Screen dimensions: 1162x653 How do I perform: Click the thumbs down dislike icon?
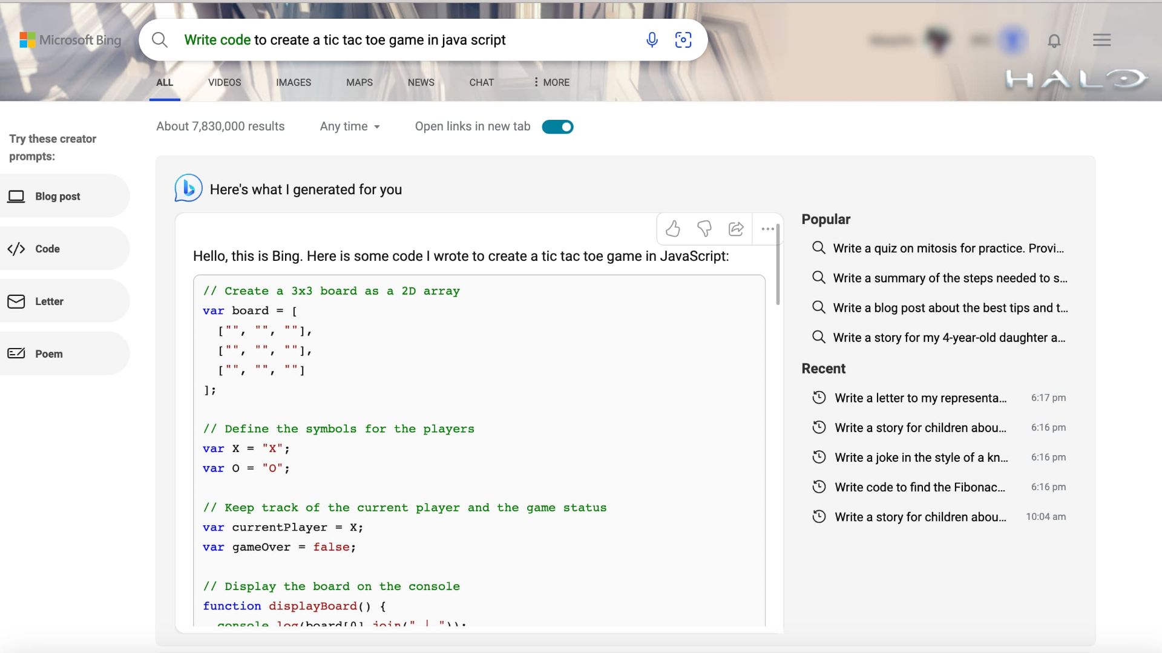pos(704,229)
